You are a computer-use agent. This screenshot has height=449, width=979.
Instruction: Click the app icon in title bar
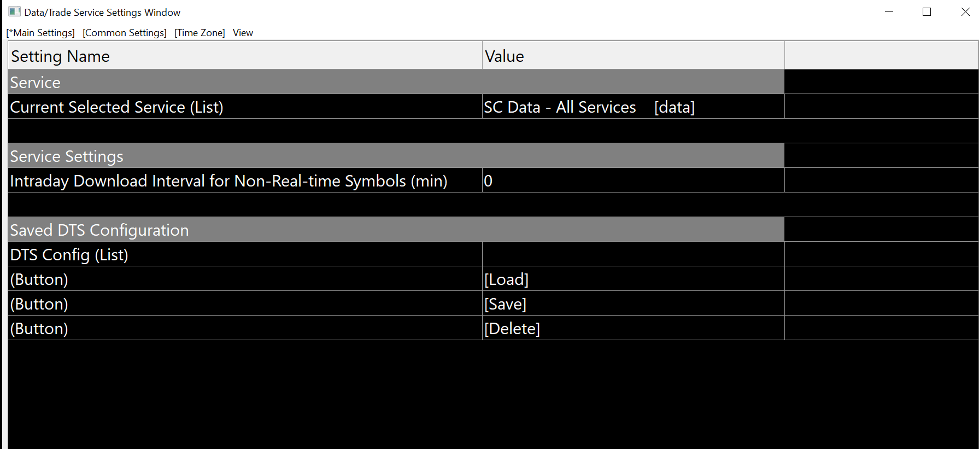[14, 12]
